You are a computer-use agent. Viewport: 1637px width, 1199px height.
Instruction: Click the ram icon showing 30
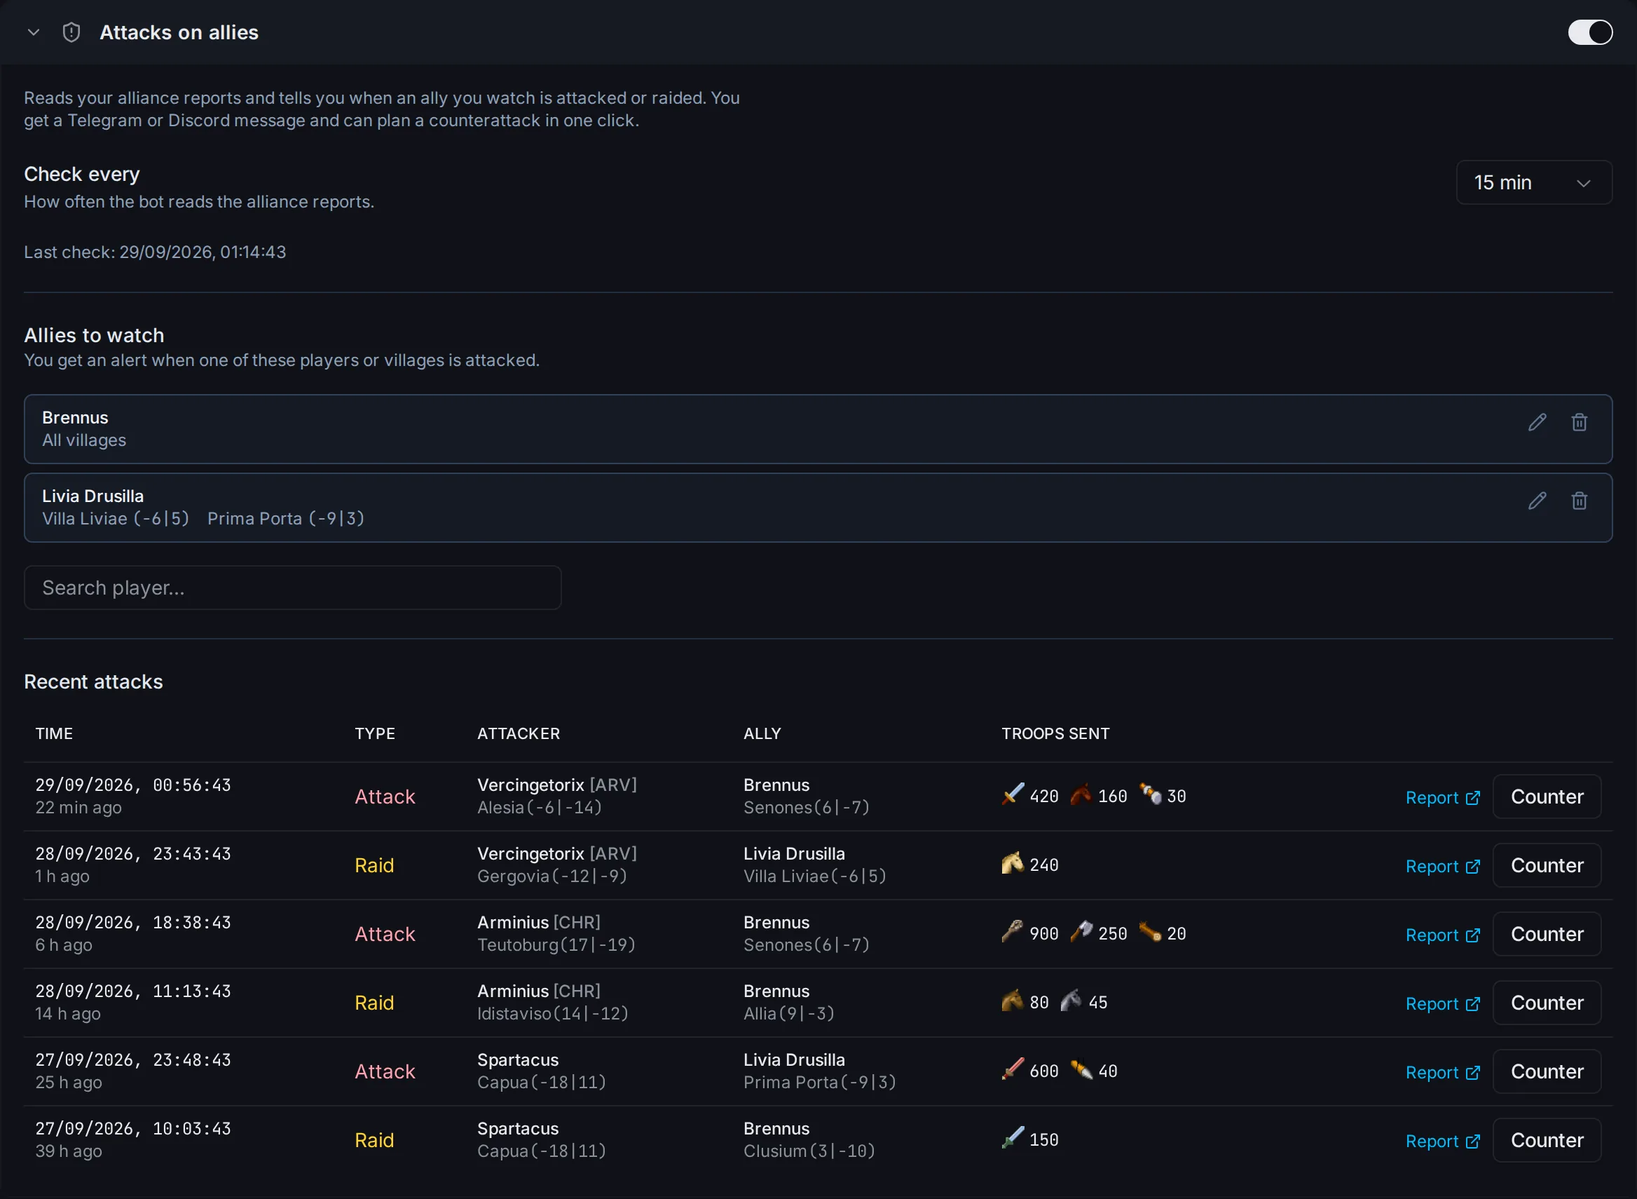1151,794
